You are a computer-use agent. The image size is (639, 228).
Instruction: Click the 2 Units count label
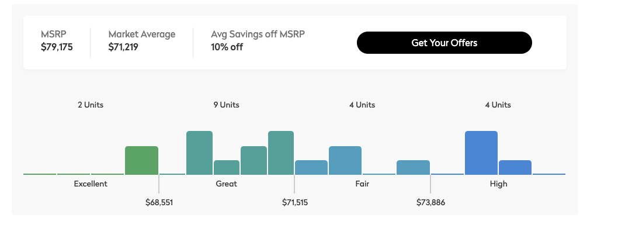[x=91, y=105]
